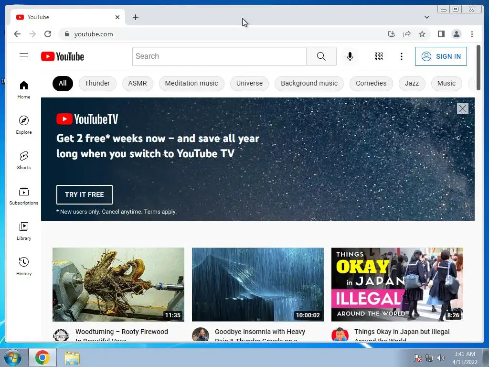Screen dimensions: 489x367
Task: Select the Jazz filter chip
Action: coord(412,83)
